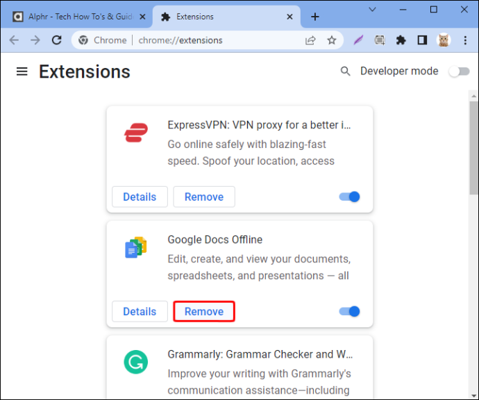
Task: Open the cat profile avatar
Action: 444,40
